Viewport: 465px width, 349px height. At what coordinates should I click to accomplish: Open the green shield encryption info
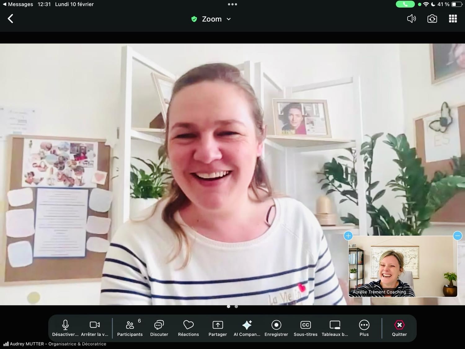click(x=194, y=19)
